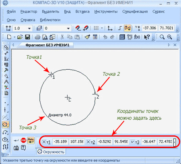This screenshot has height=164, width=181.
Task: Select the Окружность tab
Action: tap(51, 152)
